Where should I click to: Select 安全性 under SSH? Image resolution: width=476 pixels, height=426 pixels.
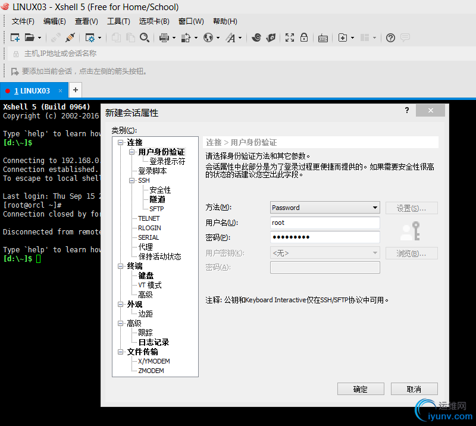coord(160,190)
